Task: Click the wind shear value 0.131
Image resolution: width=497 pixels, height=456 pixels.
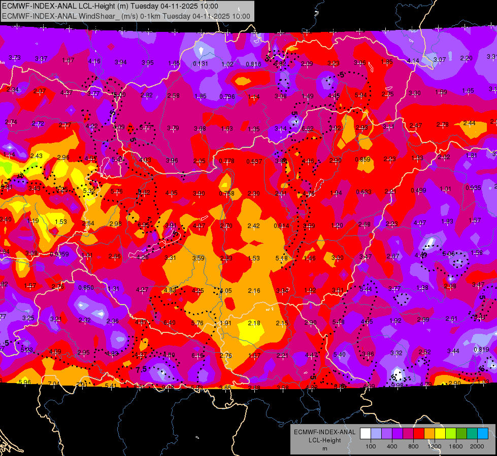Action: [x=201, y=64]
